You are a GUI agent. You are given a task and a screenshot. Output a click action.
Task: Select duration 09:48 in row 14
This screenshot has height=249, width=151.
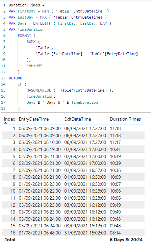[x=115, y=219]
